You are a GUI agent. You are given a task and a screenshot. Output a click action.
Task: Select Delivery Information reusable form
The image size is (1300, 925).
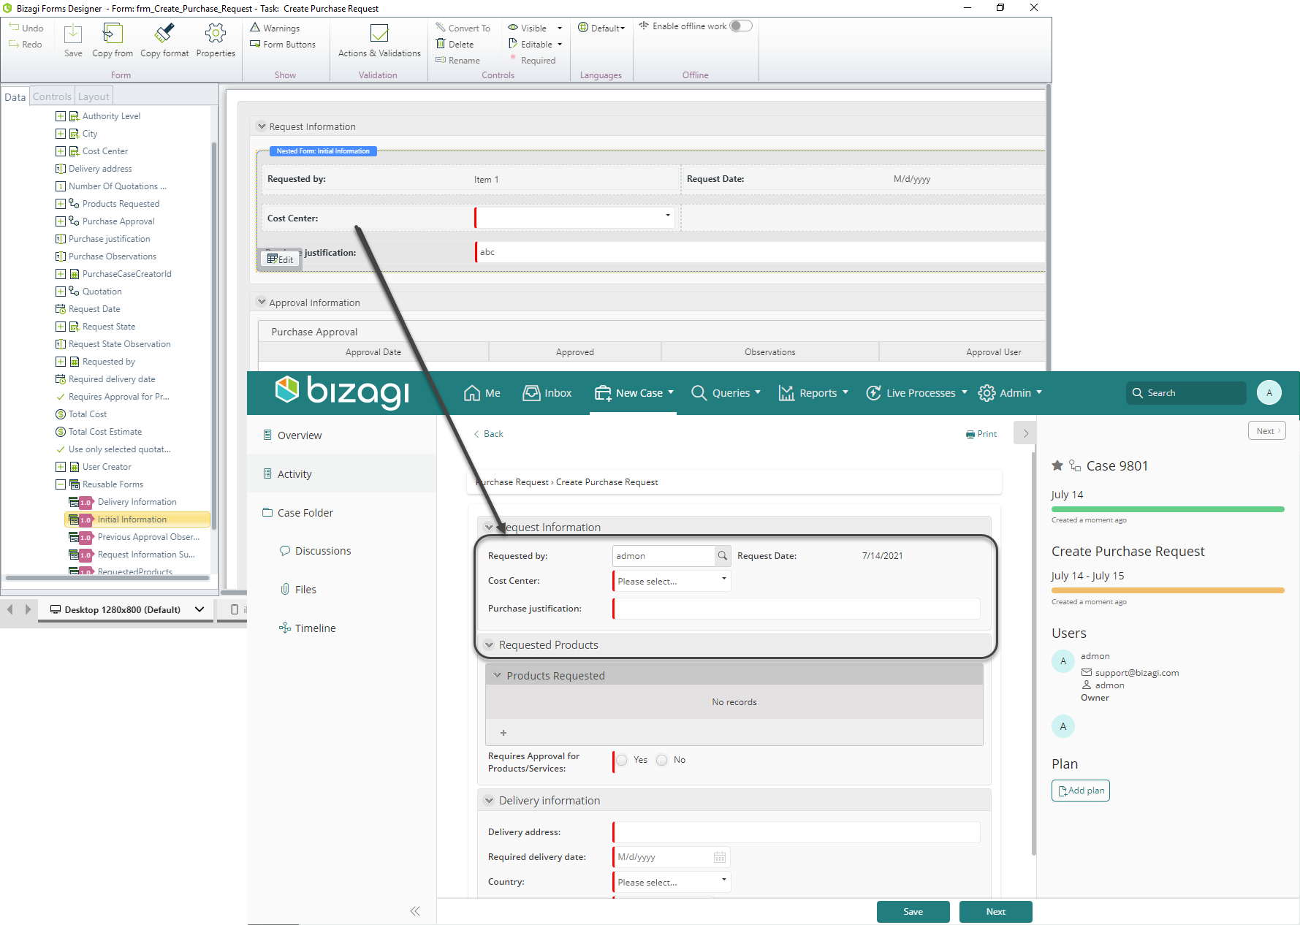(x=137, y=502)
